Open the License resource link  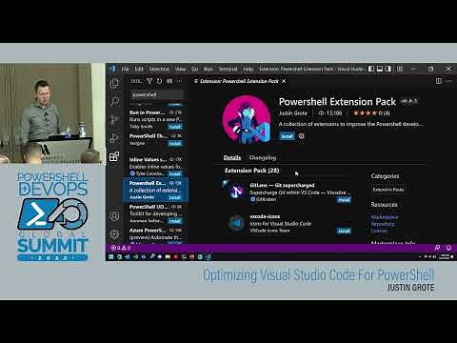pyautogui.click(x=379, y=231)
